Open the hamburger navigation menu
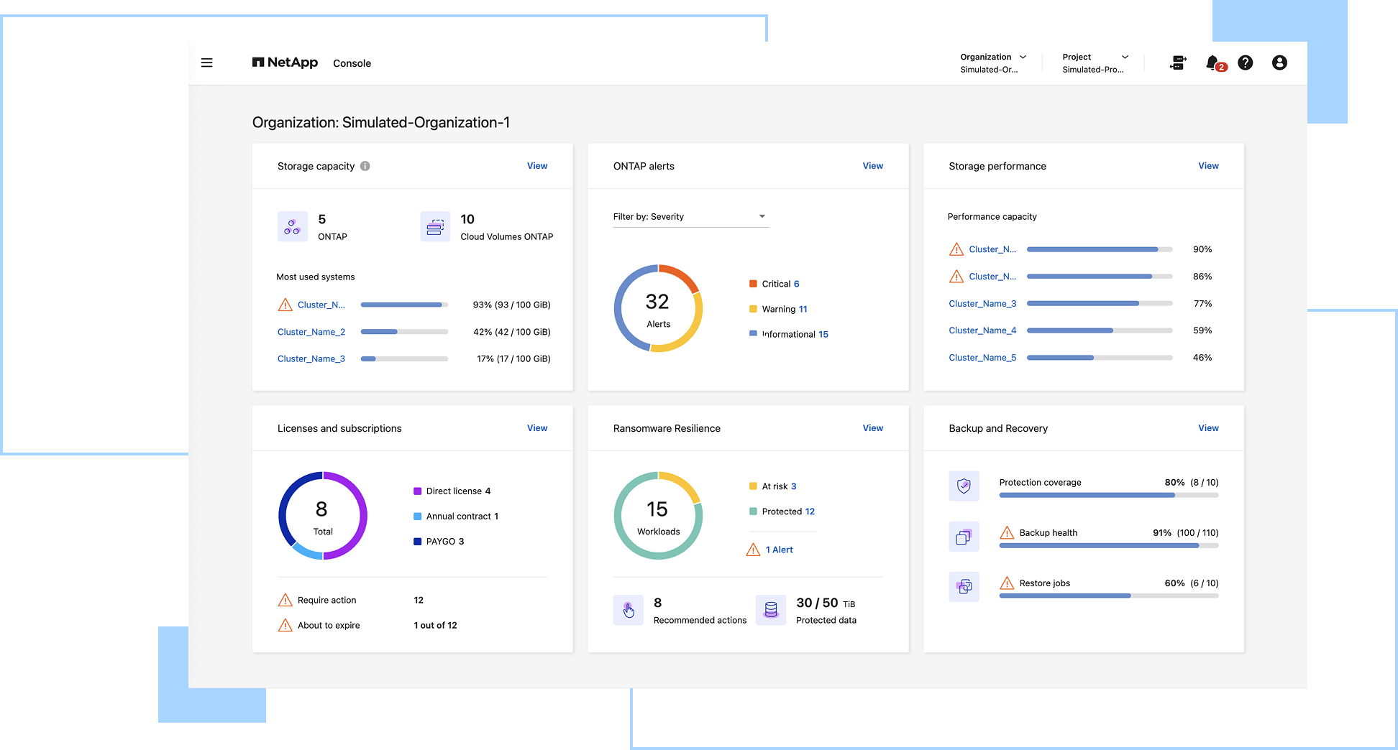Viewport: 1398px width, 750px height. tap(206, 63)
